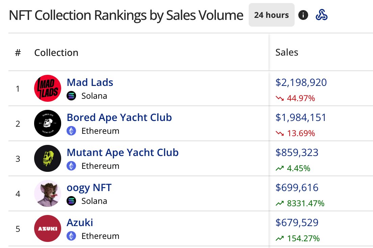Image resolution: width=373 pixels, height=248 pixels.
Task: Click the oogy NFT avatar image
Action: pyautogui.click(x=48, y=193)
